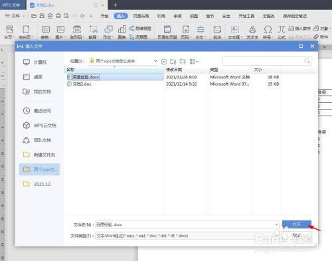Open the view mode dropdown in dialog
Viewport: 332px width, 261px height.
(194, 61)
